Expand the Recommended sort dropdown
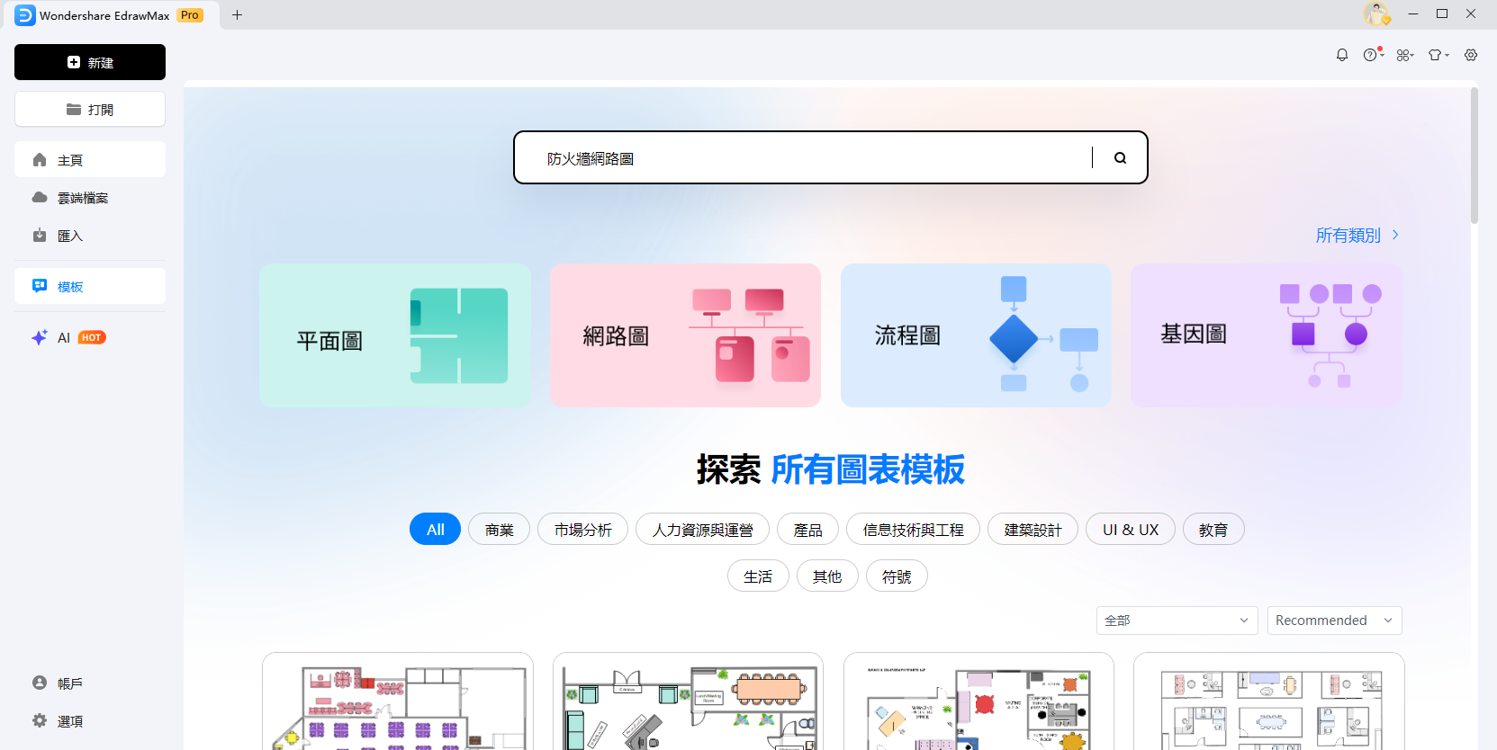The width and height of the screenshot is (1497, 750). (x=1334, y=621)
